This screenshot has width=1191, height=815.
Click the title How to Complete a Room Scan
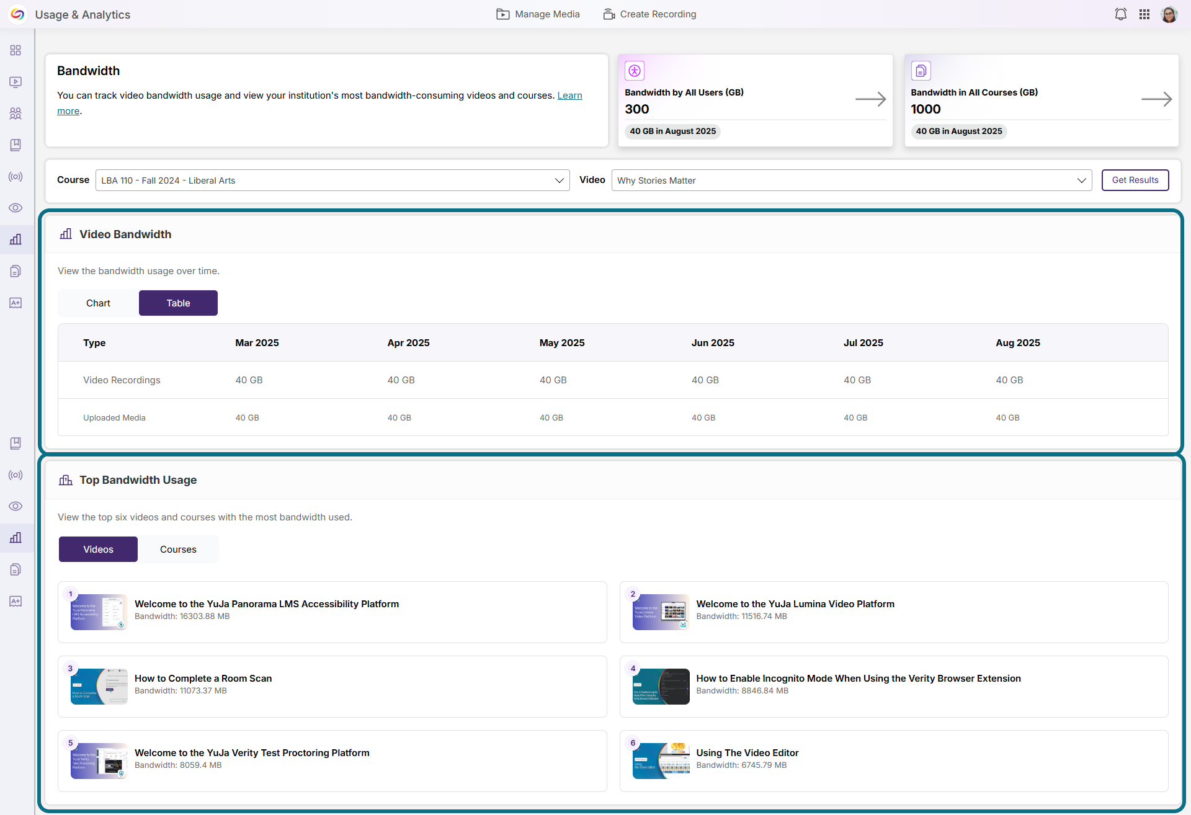[203, 679]
